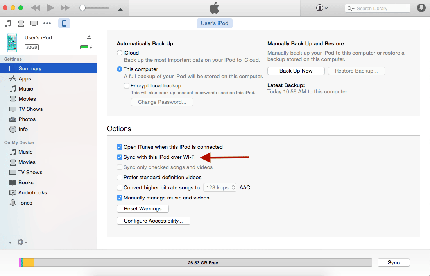Open TV Shows under Settings
The height and width of the screenshot is (276, 430).
point(48,109)
